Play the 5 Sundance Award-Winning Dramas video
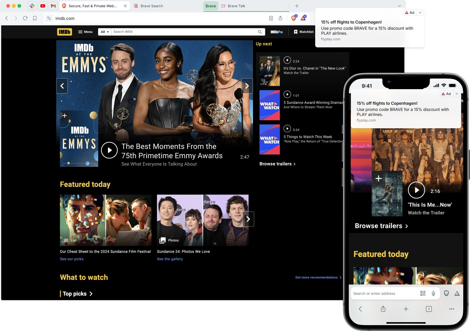This screenshot has width=470, height=331. click(x=287, y=94)
